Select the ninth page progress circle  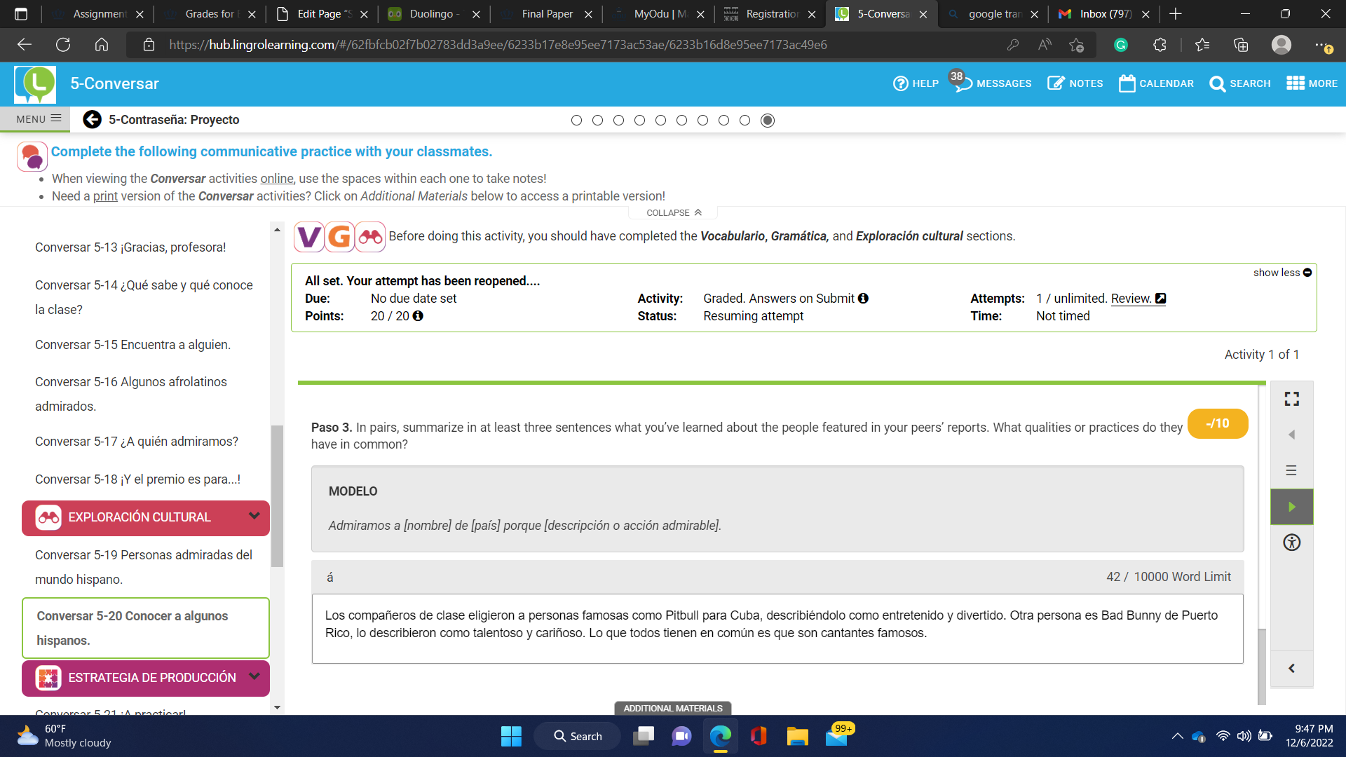[x=745, y=121]
